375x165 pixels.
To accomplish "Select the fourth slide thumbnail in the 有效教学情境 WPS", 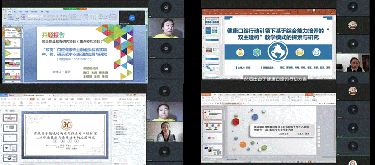I will (x=10, y=148).
